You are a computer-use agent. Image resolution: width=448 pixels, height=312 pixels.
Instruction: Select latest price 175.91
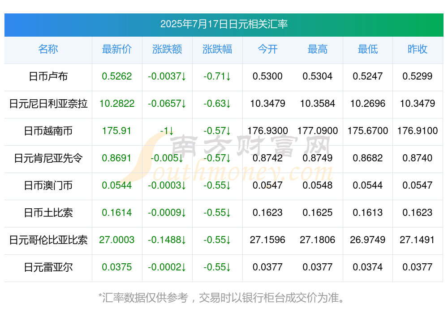[117, 131]
